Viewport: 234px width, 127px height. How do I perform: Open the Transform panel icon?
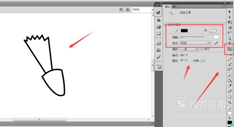point(159,33)
